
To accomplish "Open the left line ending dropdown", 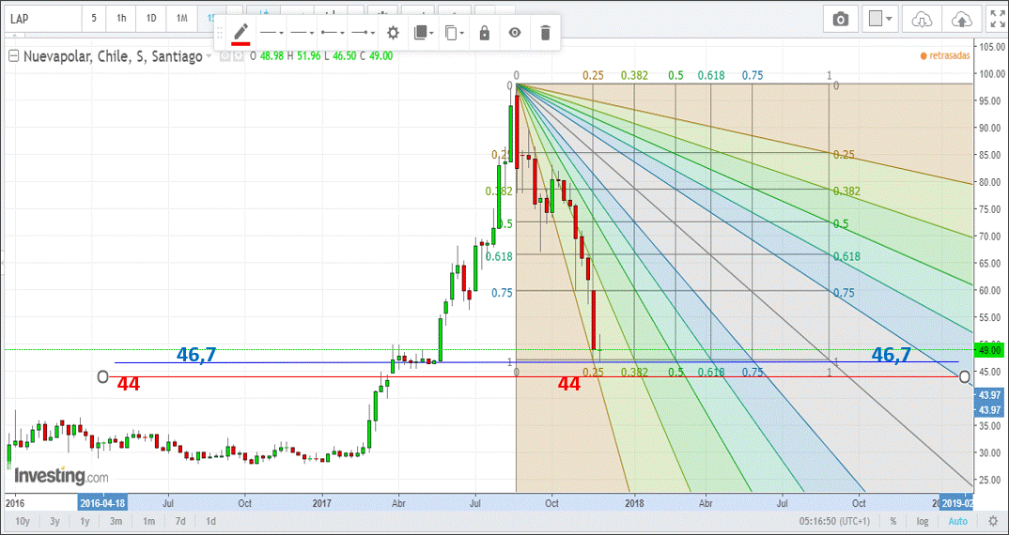I will coord(333,33).
